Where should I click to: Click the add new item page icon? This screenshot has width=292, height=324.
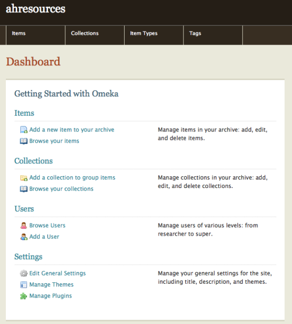click(x=24, y=130)
